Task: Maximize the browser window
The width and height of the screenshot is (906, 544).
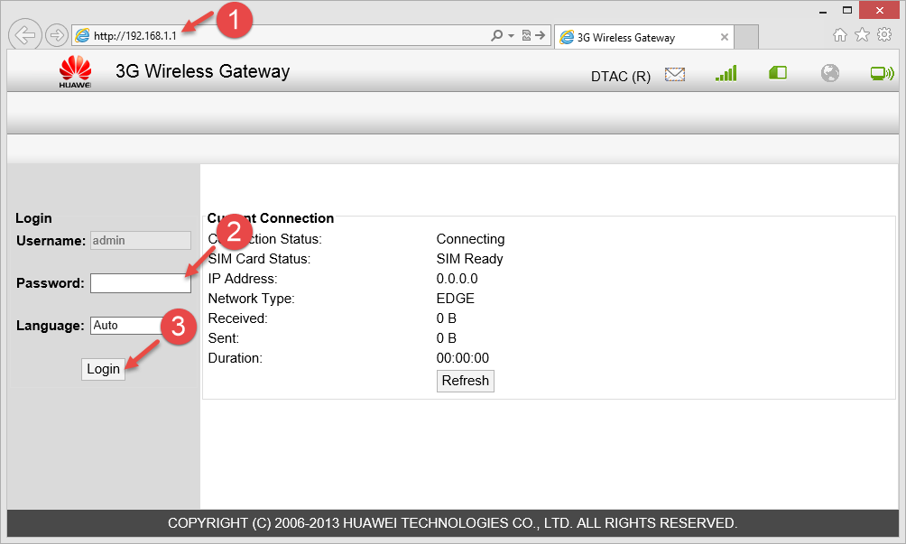Action: click(x=847, y=11)
